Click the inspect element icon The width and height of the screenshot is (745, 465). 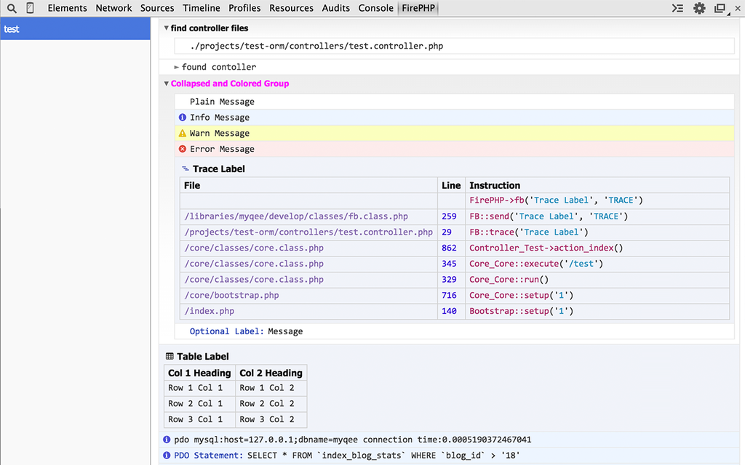click(x=29, y=8)
